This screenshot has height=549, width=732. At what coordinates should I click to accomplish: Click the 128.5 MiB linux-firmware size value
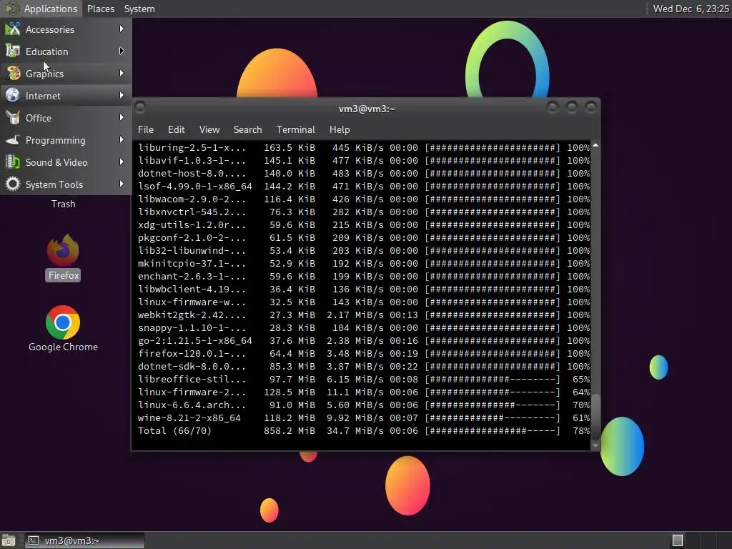pyautogui.click(x=290, y=392)
